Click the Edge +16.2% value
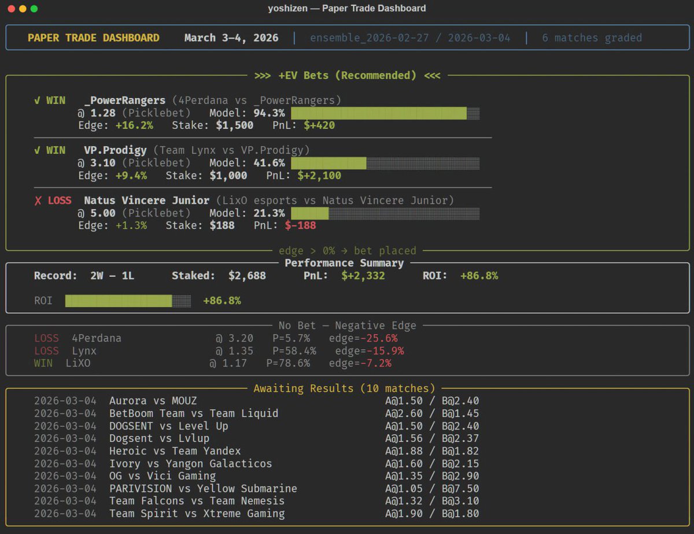This screenshot has width=694, height=534. pos(134,125)
